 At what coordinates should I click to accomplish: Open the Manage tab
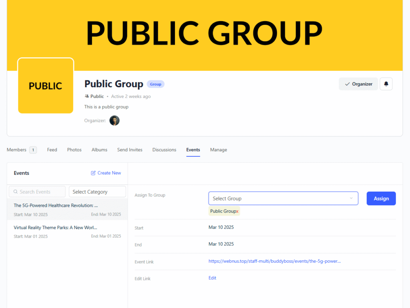[218, 150]
